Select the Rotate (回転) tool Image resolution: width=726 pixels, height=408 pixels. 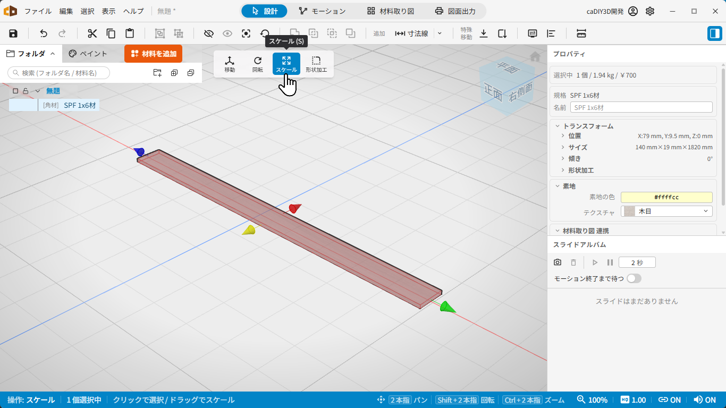(x=258, y=64)
